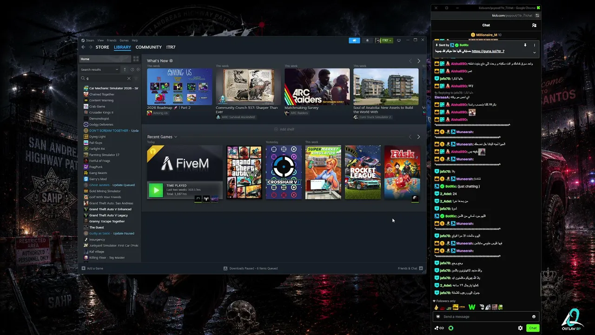This screenshot has width=595, height=335.
Task: Open Kick chat settings gear
Action: [x=520, y=328]
